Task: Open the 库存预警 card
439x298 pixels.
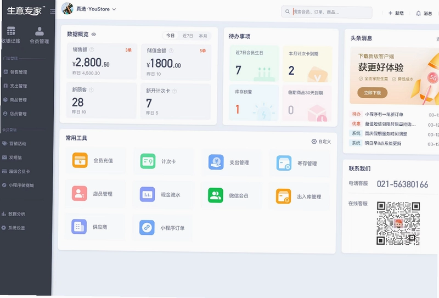Action: pos(254,103)
